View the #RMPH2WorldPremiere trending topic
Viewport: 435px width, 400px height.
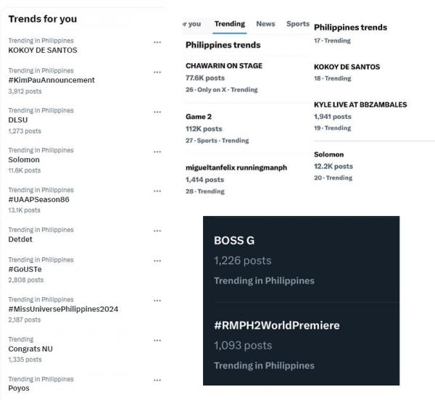point(276,325)
